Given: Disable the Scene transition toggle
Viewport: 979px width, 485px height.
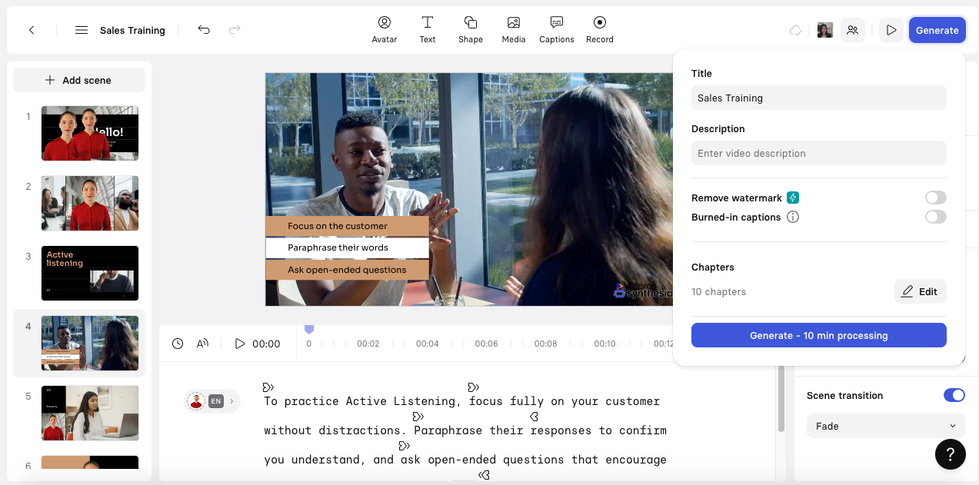Looking at the screenshot, I should (954, 395).
